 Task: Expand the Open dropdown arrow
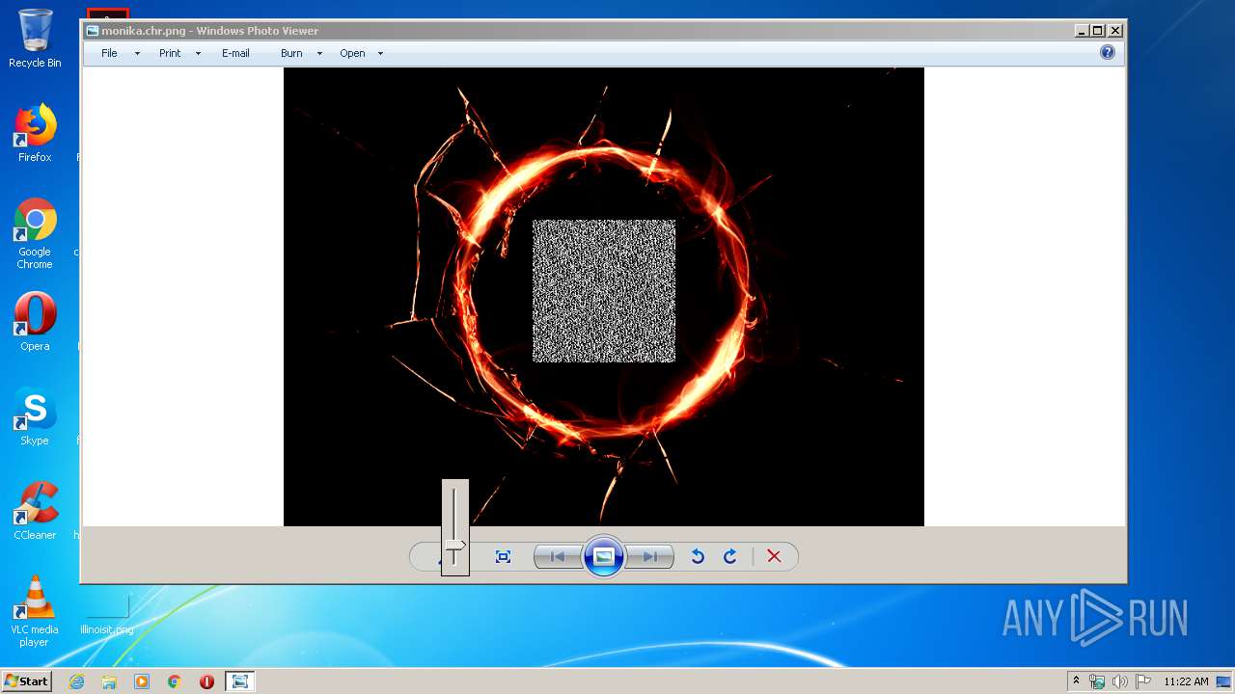[380, 54]
